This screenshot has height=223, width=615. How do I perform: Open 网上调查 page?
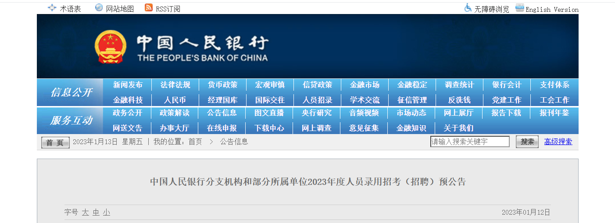tap(317, 128)
